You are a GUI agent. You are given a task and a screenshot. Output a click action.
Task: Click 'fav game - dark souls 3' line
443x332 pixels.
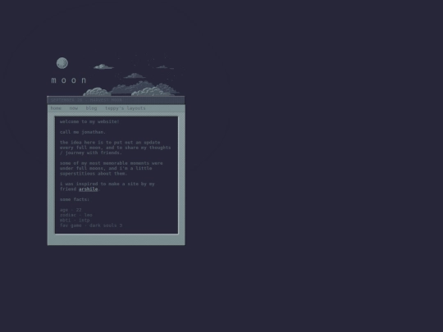click(x=91, y=225)
